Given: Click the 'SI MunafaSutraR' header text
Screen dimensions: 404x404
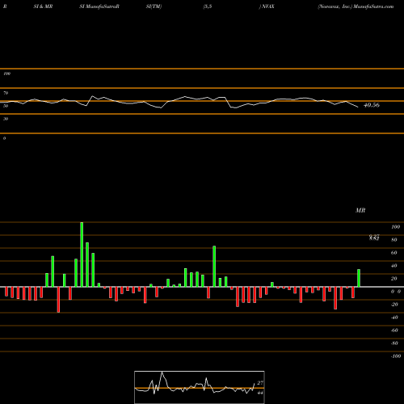Looking at the screenshot, I should click(99, 6).
